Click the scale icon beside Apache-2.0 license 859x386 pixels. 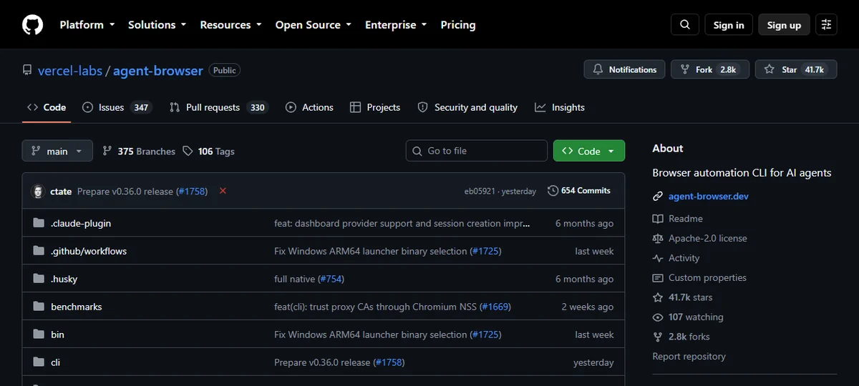click(658, 238)
